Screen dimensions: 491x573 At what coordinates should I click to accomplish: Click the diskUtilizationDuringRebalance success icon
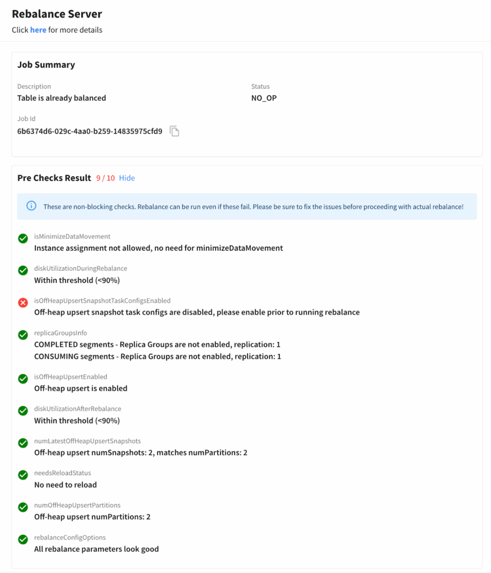pos(23,271)
